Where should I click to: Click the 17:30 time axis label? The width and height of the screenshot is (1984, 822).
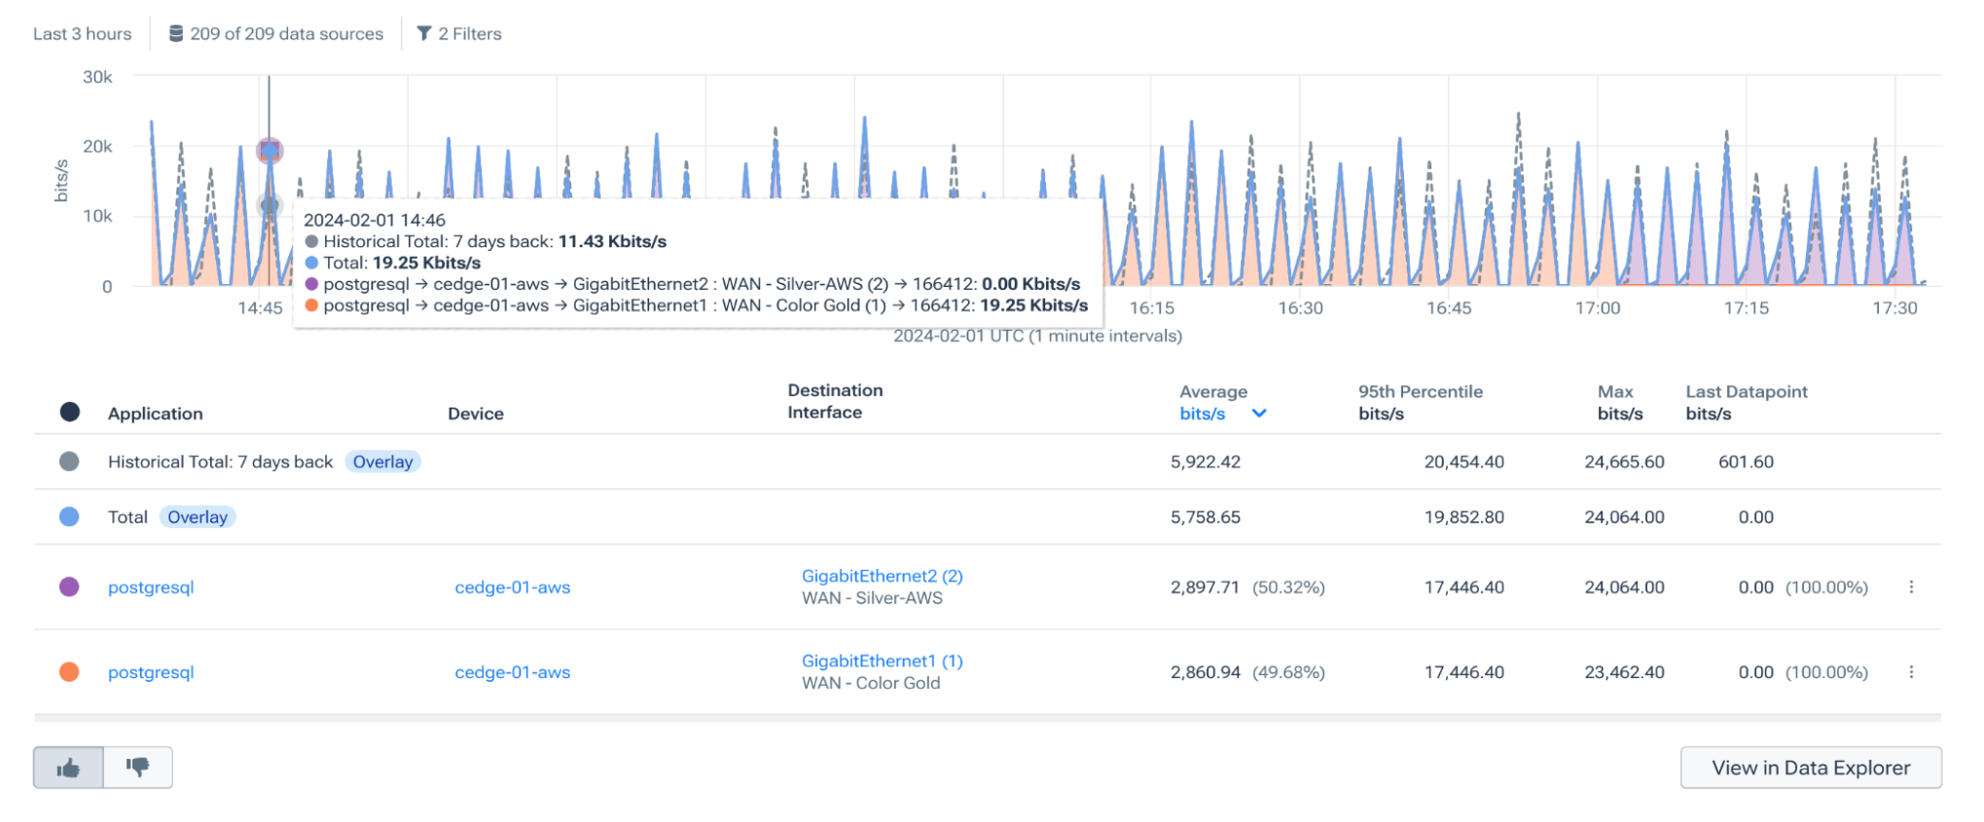pyautogui.click(x=1894, y=308)
